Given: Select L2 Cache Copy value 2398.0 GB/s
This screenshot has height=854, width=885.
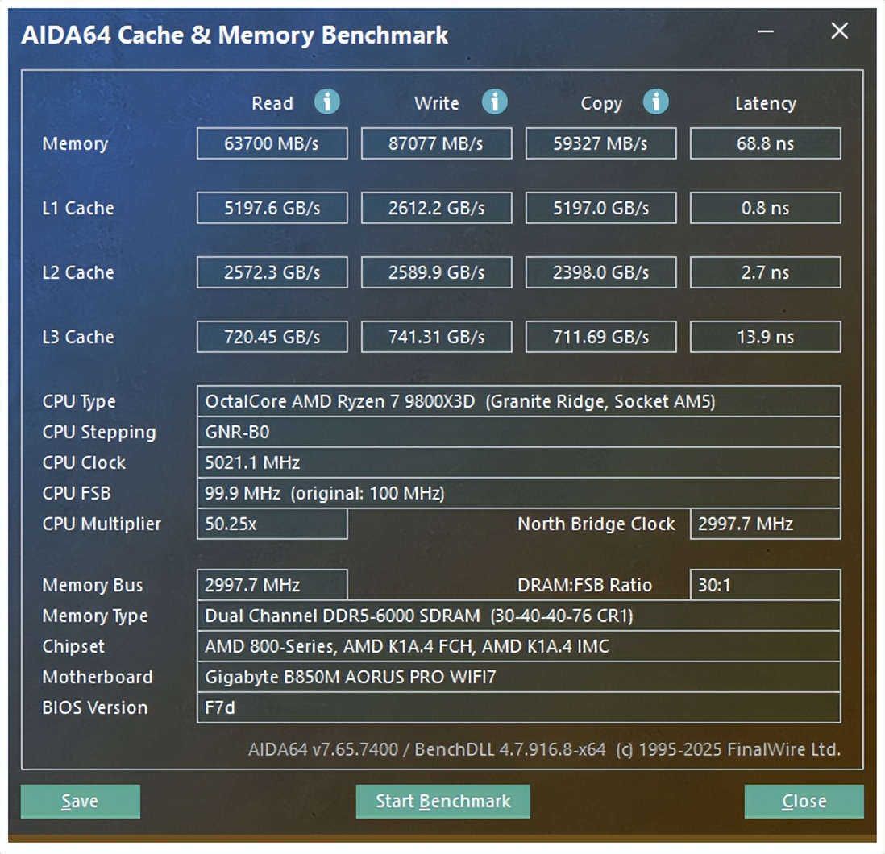Looking at the screenshot, I should click(x=600, y=272).
